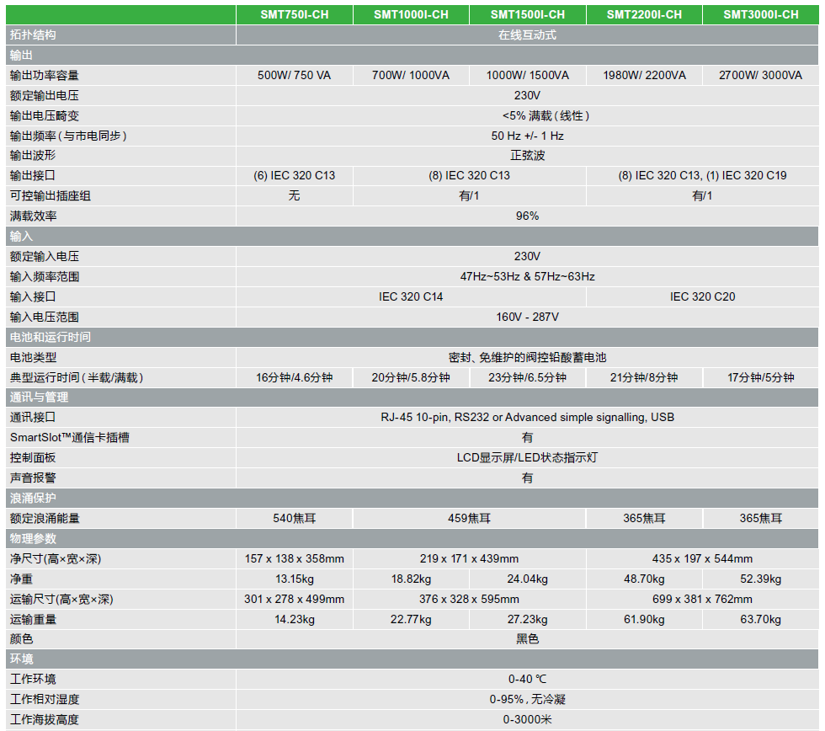Viewport: 825px width, 731px height.
Task: Click the 声音报警 row label
Action: click(x=33, y=478)
